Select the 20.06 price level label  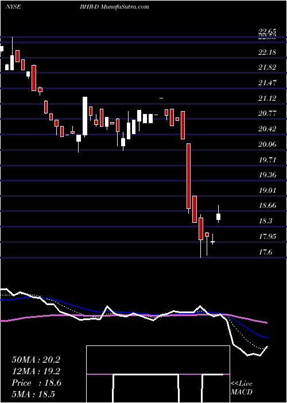click(267, 145)
